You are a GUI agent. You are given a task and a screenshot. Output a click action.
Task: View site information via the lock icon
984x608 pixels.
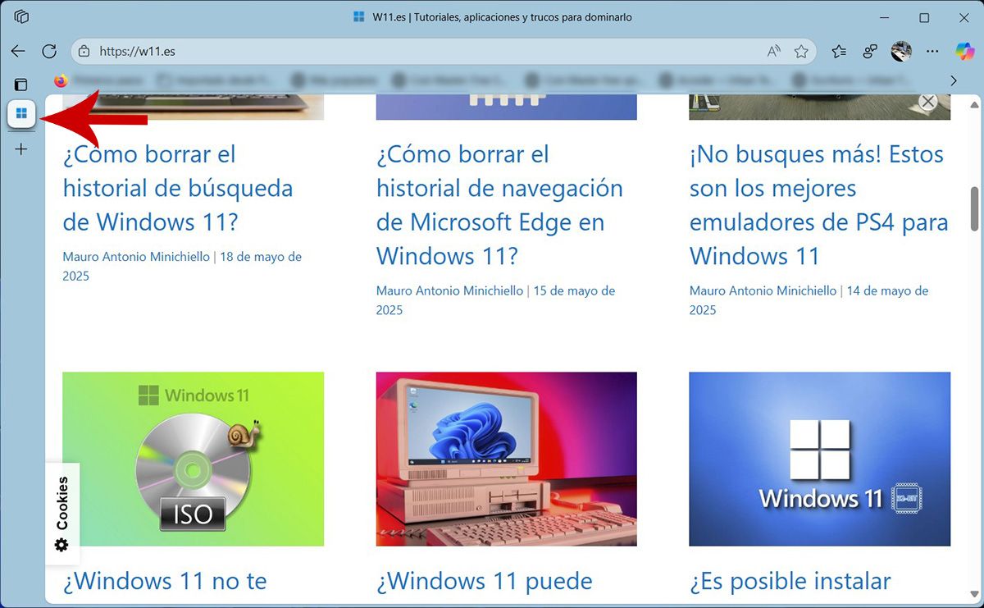click(84, 51)
